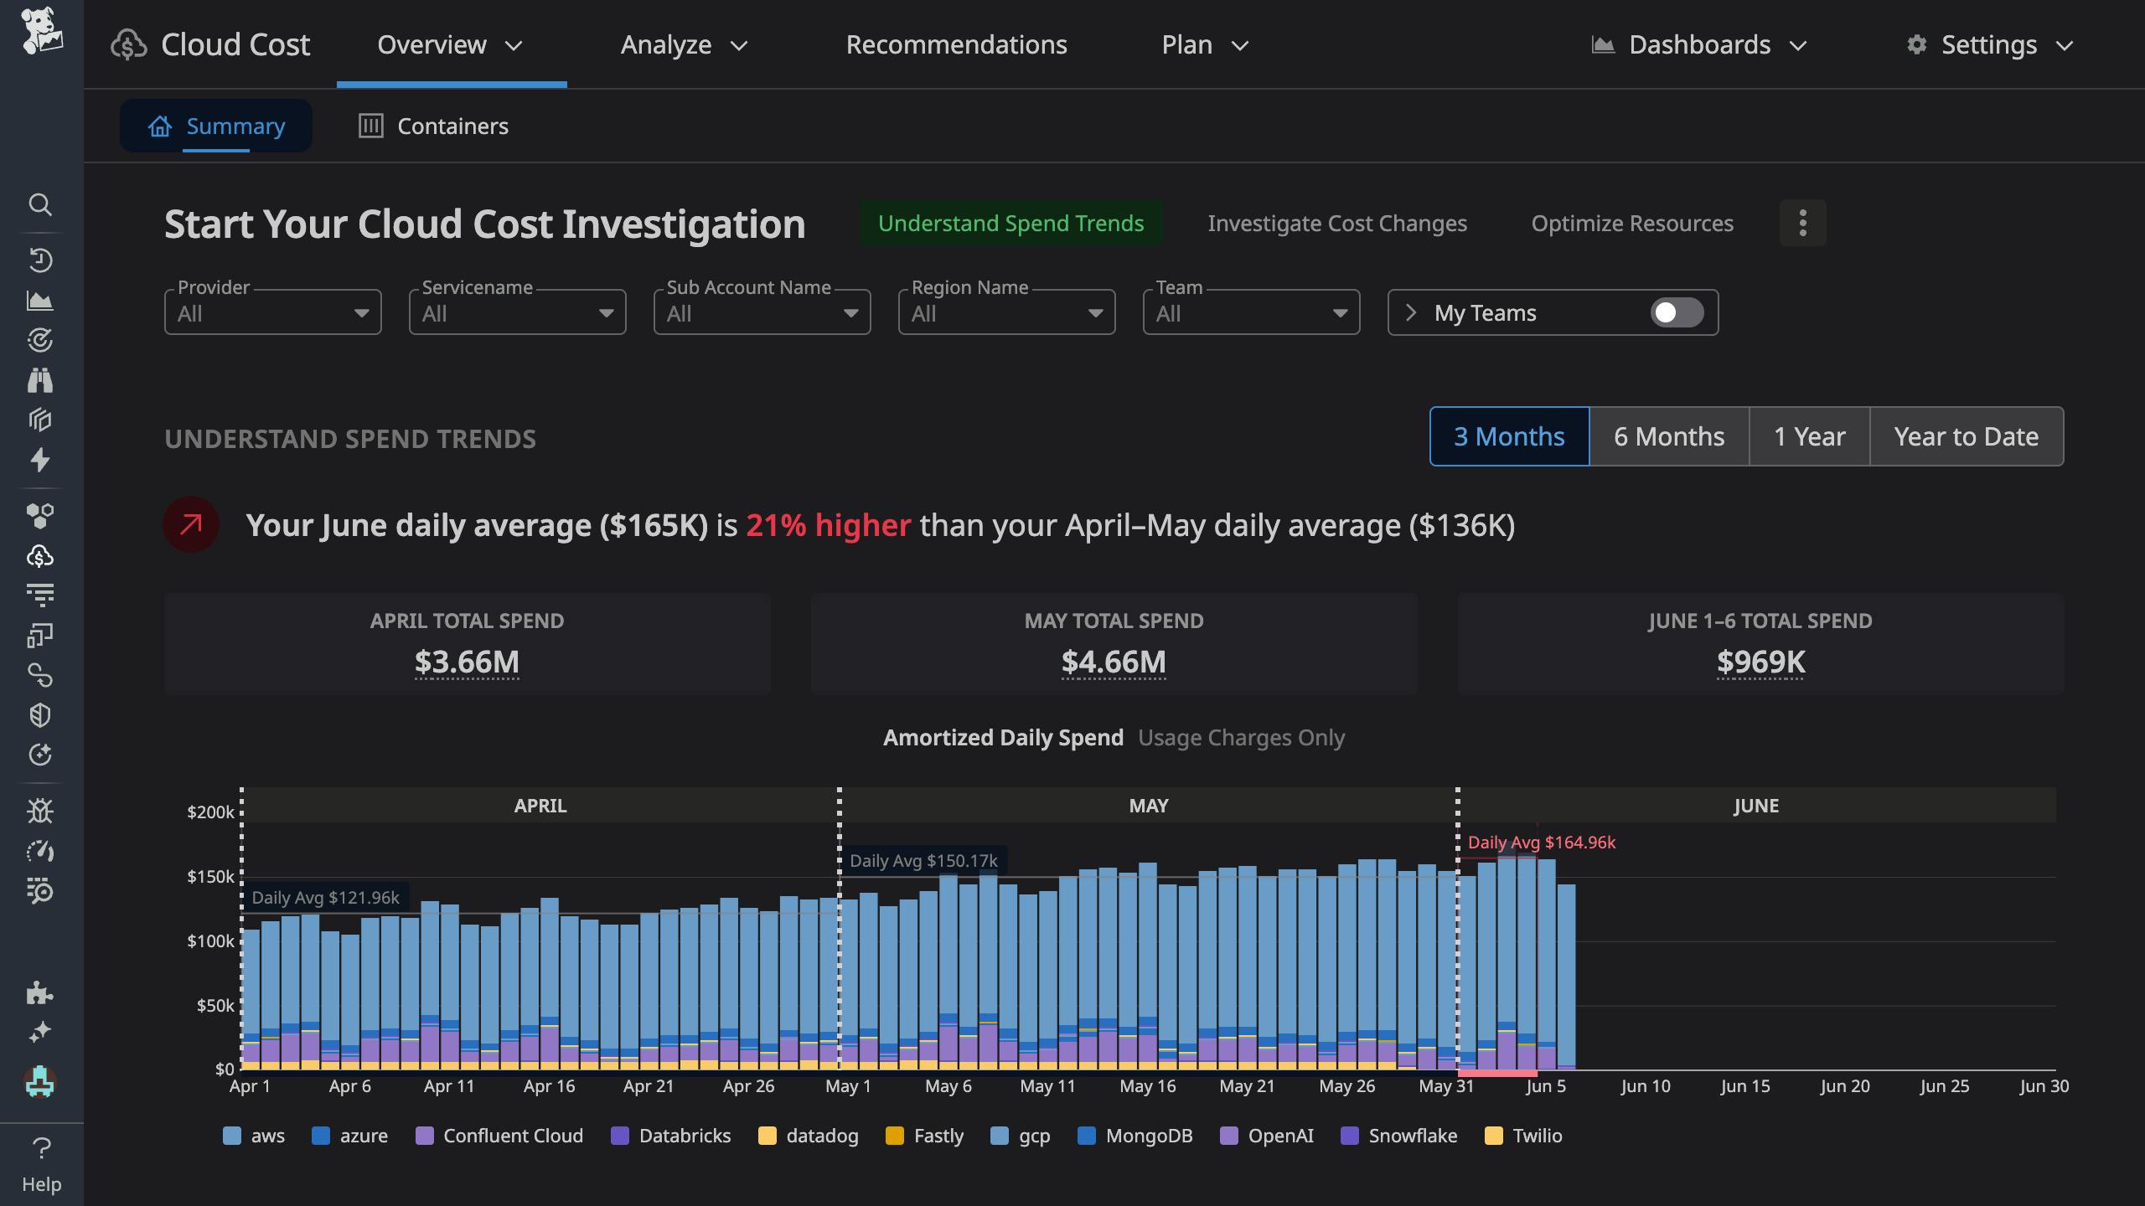Expand the Region Name dropdown

point(1005,312)
